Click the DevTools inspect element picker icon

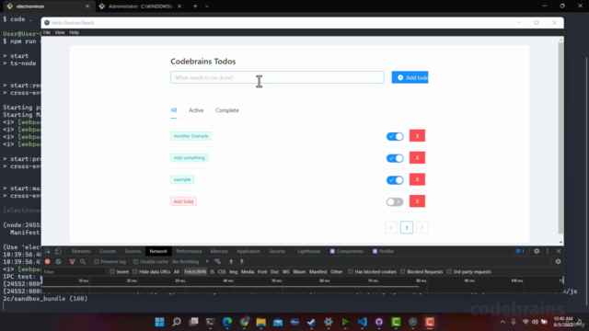[48, 251]
